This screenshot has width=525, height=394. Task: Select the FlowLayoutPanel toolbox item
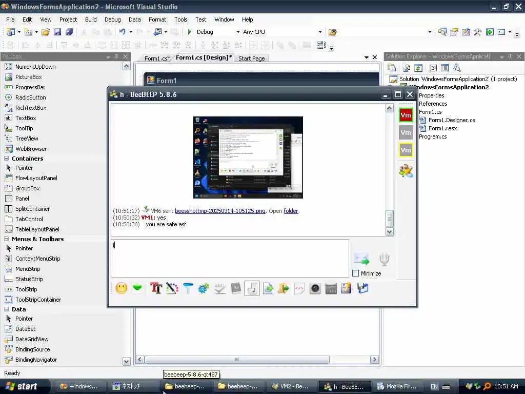[x=36, y=178]
